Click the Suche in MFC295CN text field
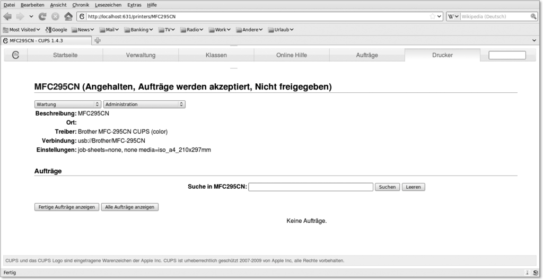This screenshot has height=280, width=543. coord(310,187)
